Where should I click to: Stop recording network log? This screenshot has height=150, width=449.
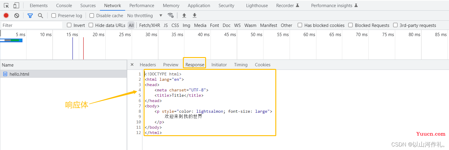(x=6, y=15)
